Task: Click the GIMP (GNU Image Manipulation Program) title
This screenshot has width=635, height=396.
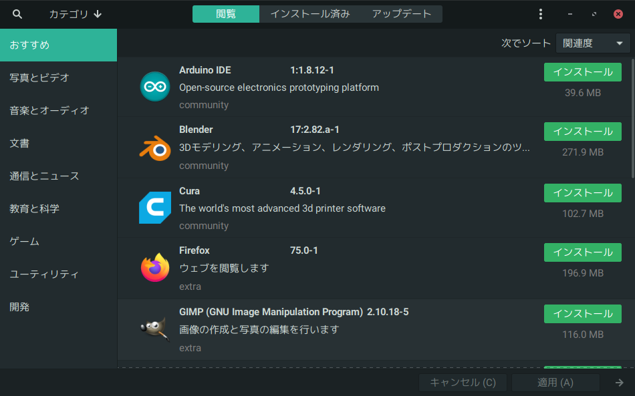Action: (x=271, y=313)
